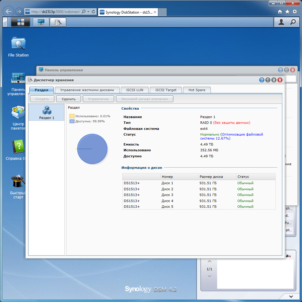Close the Панель управления window
302x302 pixels.
(x=293, y=70)
